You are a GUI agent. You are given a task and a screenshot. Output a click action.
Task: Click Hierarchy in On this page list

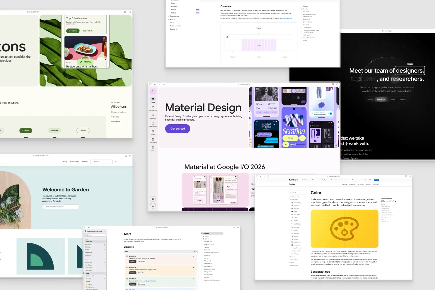pyautogui.click(x=115, y=117)
